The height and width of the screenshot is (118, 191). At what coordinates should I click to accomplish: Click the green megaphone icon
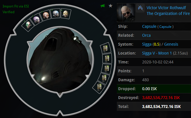point(103,6)
